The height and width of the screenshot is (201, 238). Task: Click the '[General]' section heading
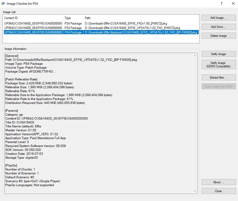12,56
